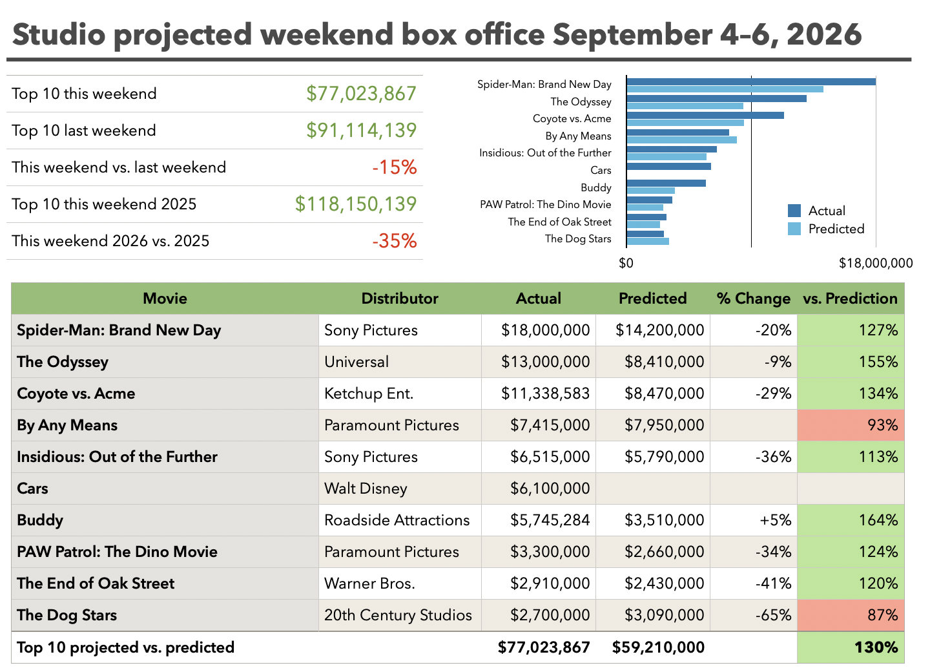The height and width of the screenshot is (672, 930).
Task: Click the $6,100,000 actual value cell
Action: coord(539,488)
